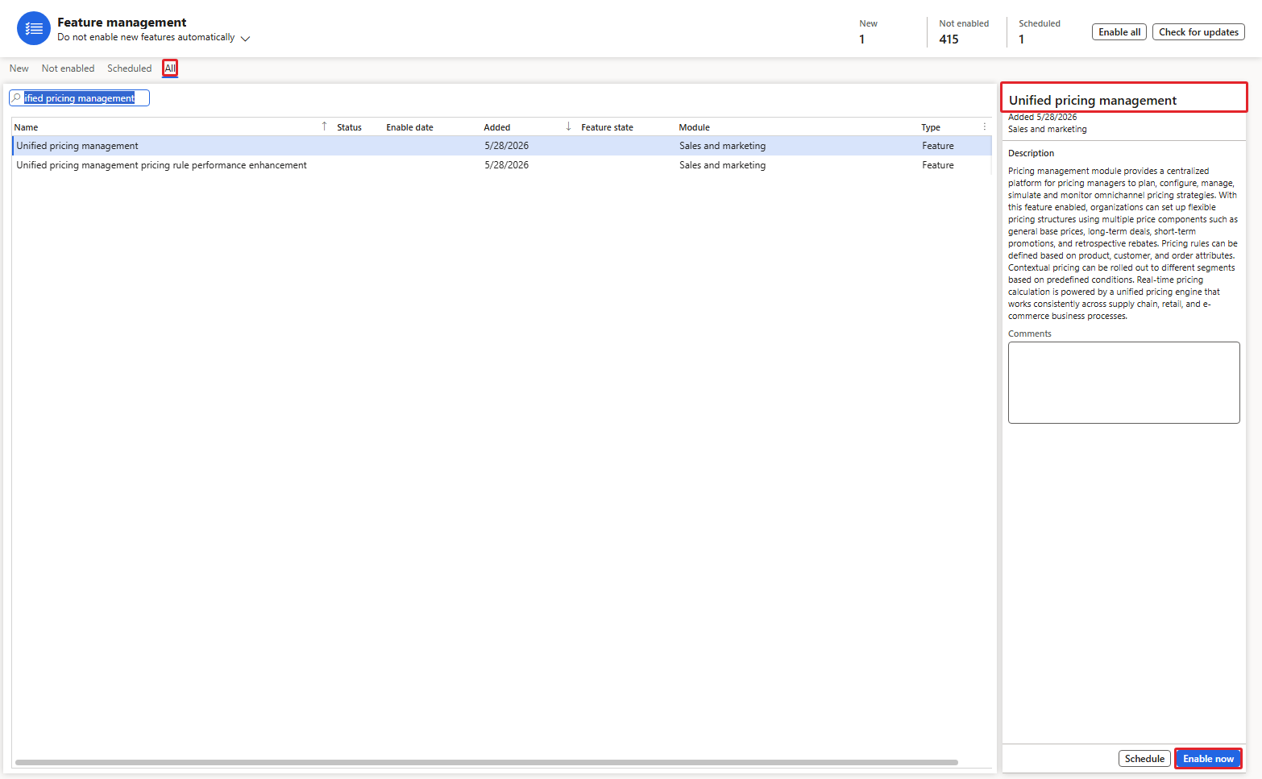Click the search magnifier icon in filter box
The width and height of the screenshot is (1262, 779).
click(x=16, y=98)
